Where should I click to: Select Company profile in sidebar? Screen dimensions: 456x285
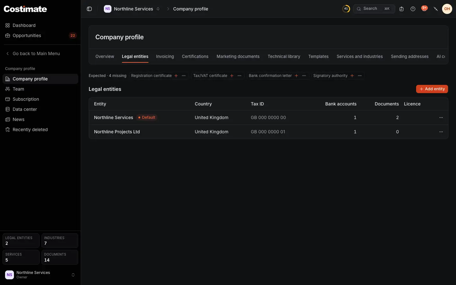pyautogui.click(x=40, y=79)
